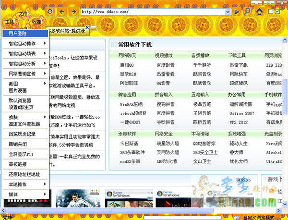Click the horizontal scrollbar thumb

click(x=110, y=210)
